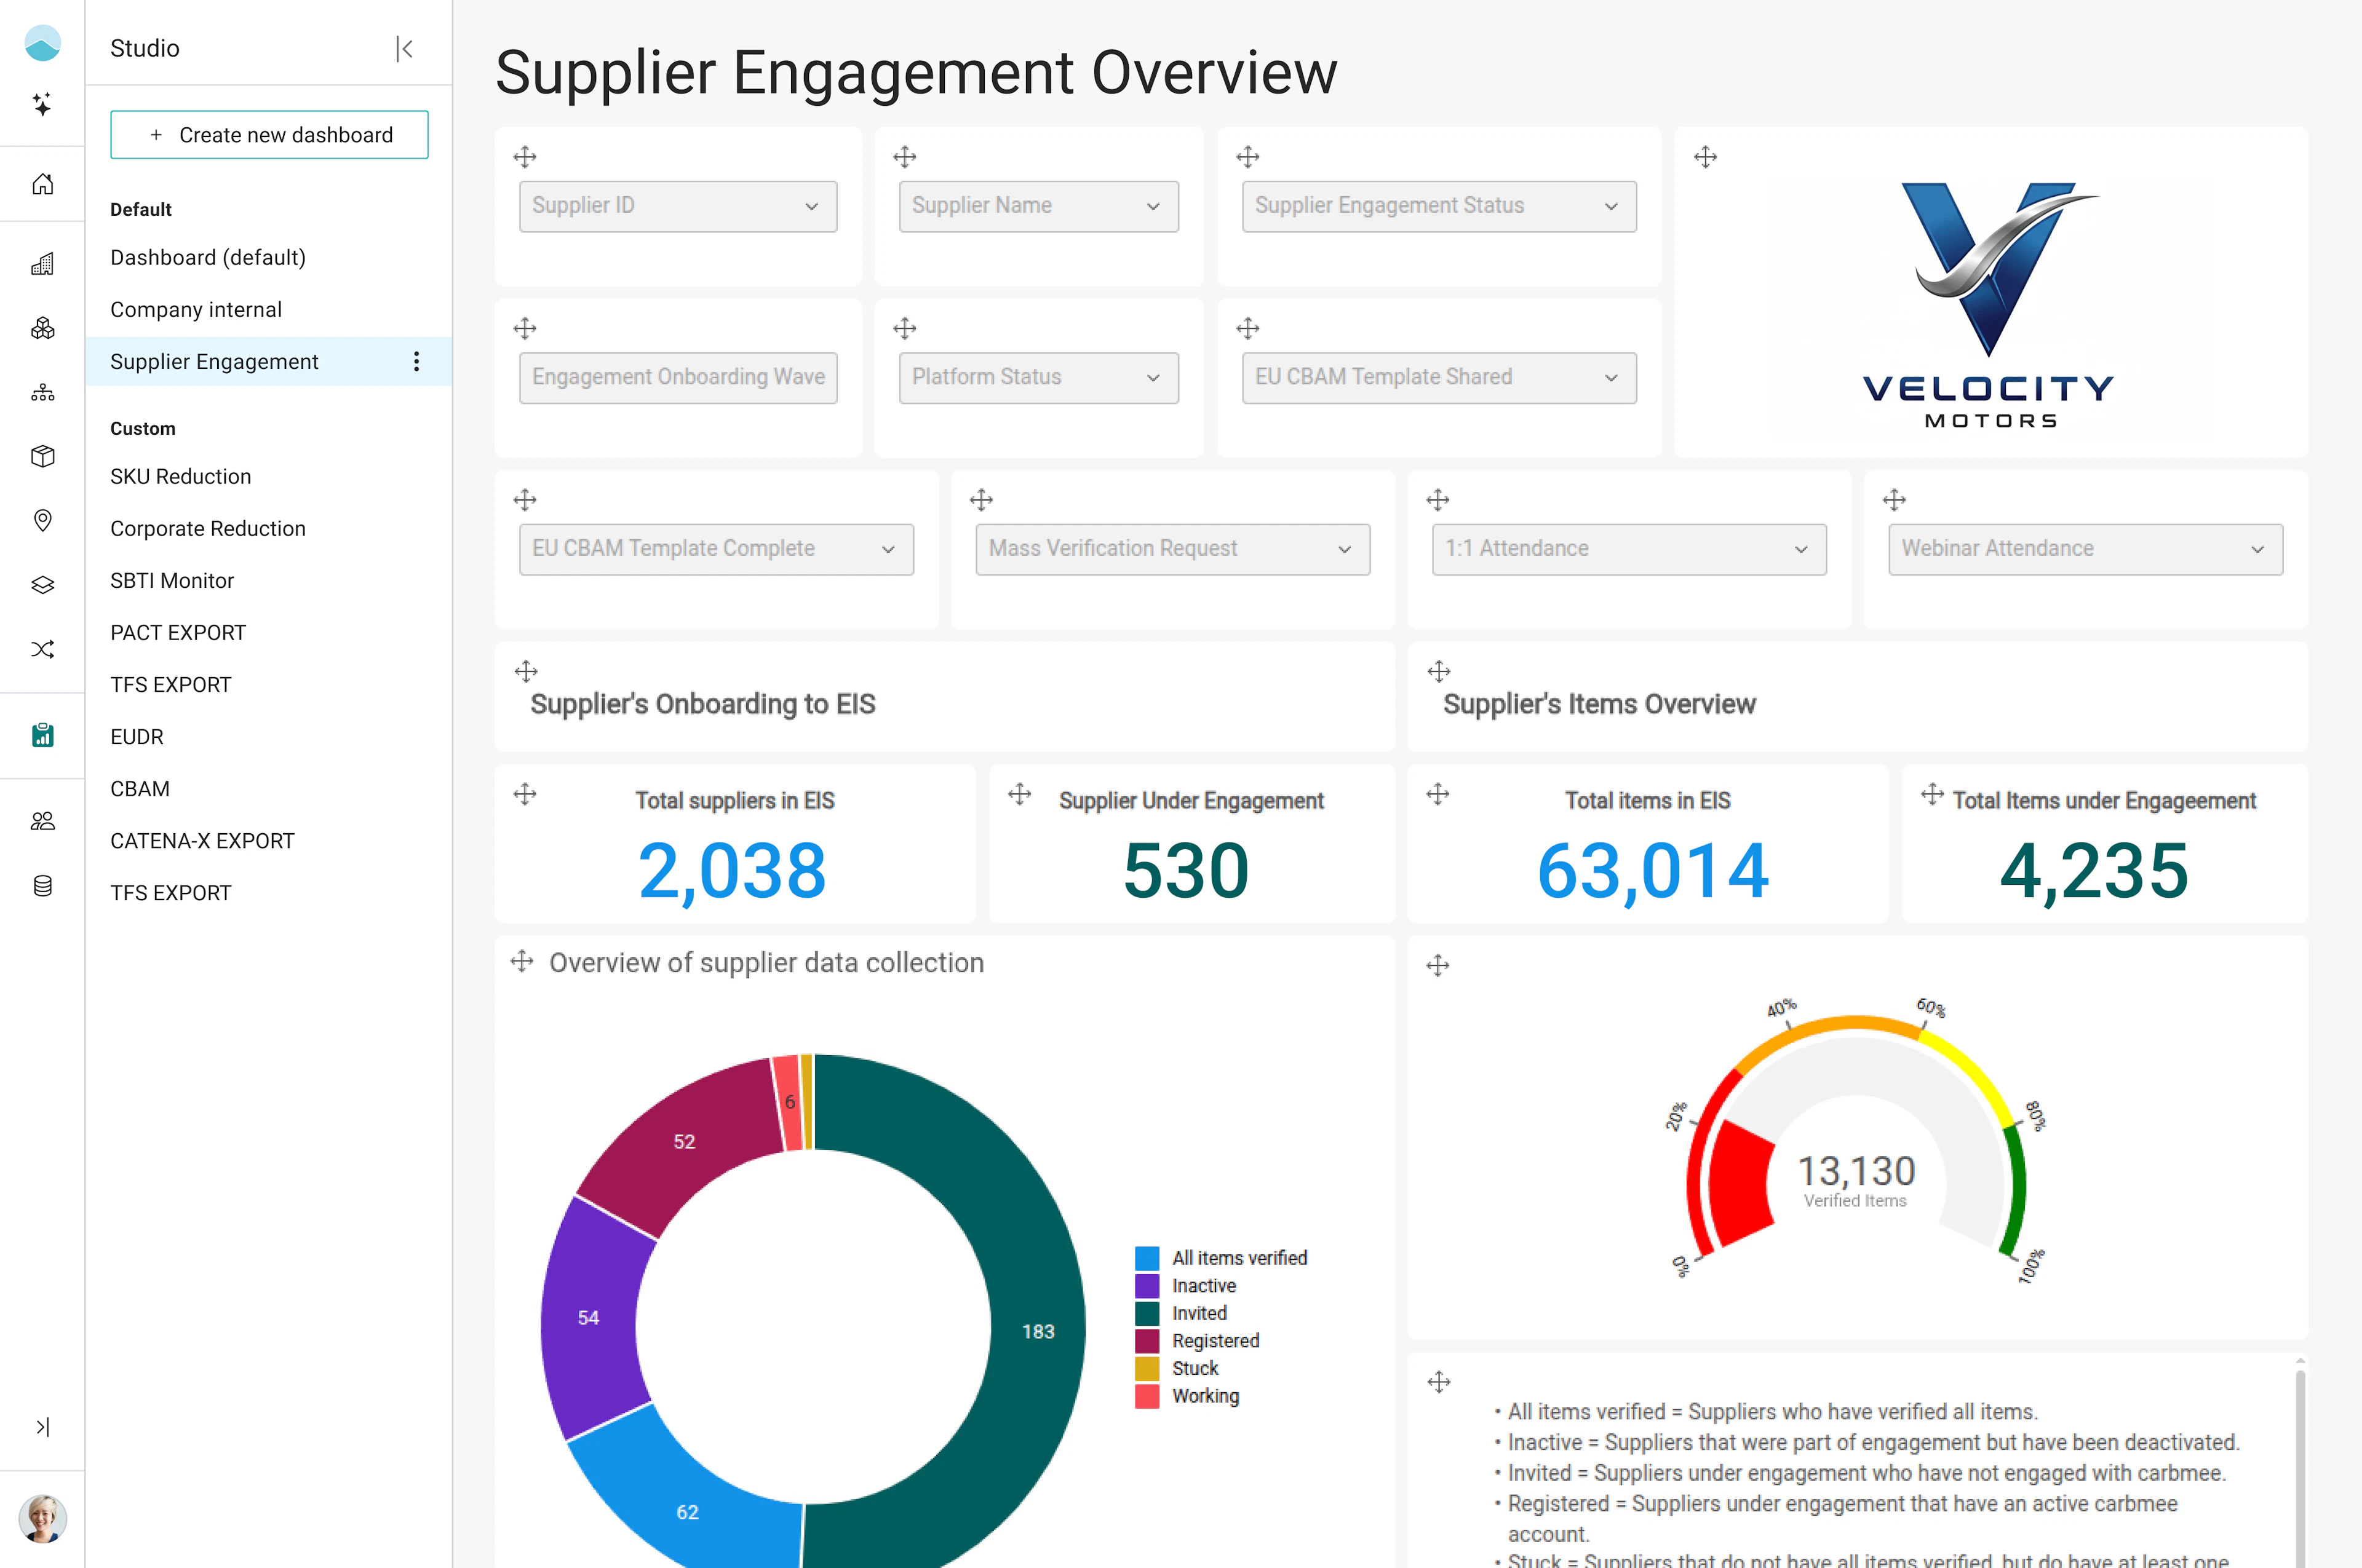Open the Supplier ID dropdown
Image resolution: width=2362 pixels, height=1568 pixels.
(x=677, y=206)
